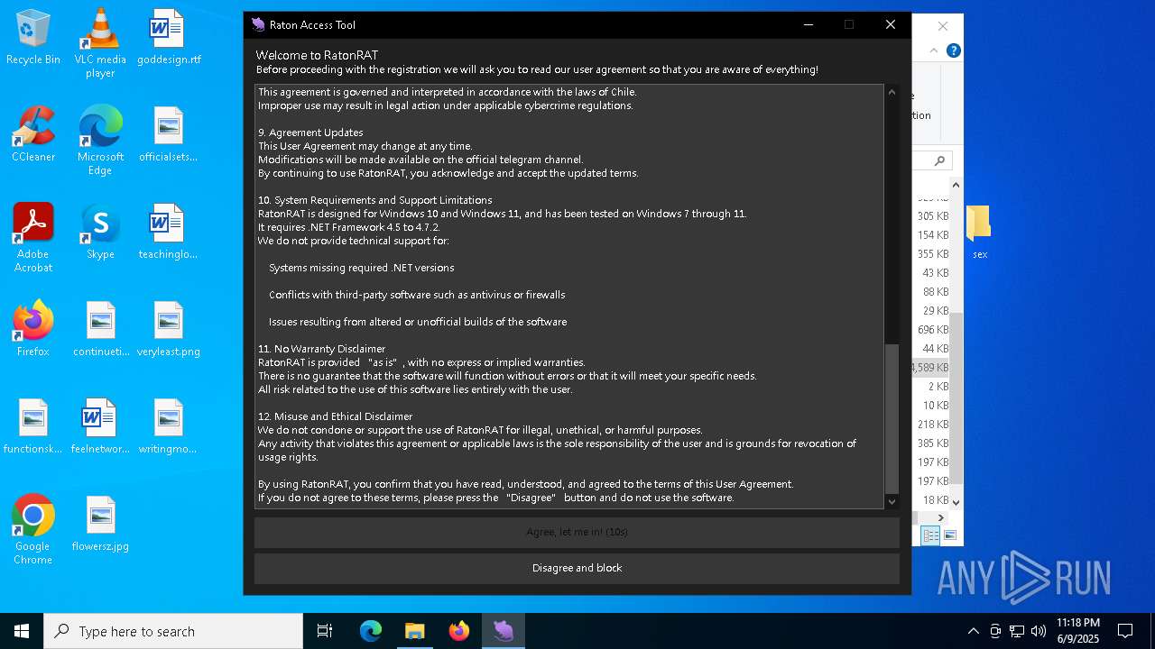
Task: Open the network status tray icon
Action: click(1017, 631)
